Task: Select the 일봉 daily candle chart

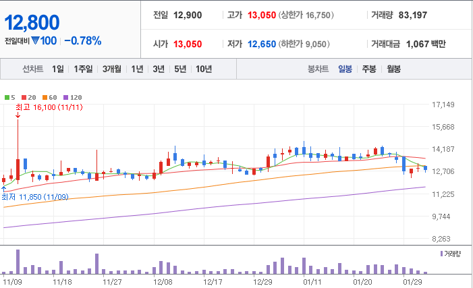Action: 345,69
